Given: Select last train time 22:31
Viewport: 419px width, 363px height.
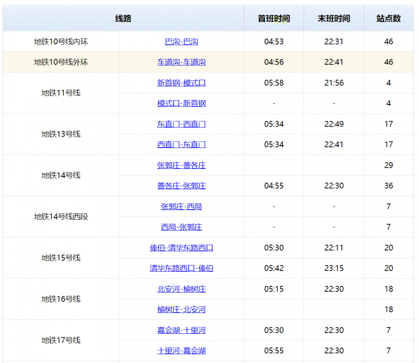Looking at the screenshot, I should (x=334, y=41).
